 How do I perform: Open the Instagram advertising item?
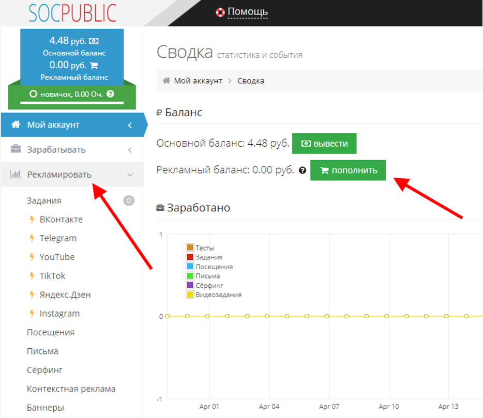coord(59,314)
